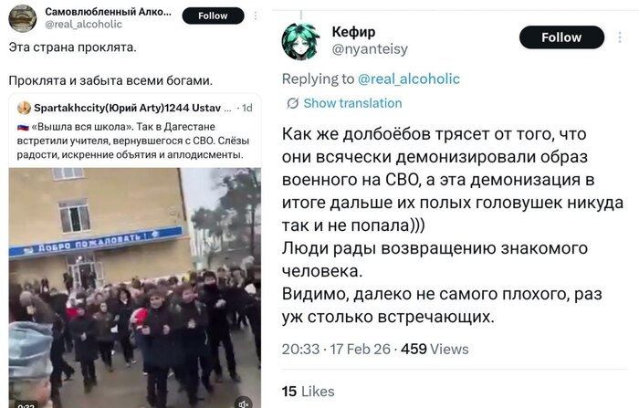
Task: Click the Russian flag emoji in quoted tweet
Action: click(23, 127)
